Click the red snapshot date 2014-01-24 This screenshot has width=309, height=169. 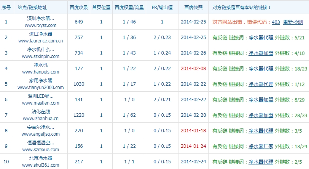pyautogui.click(x=193, y=146)
